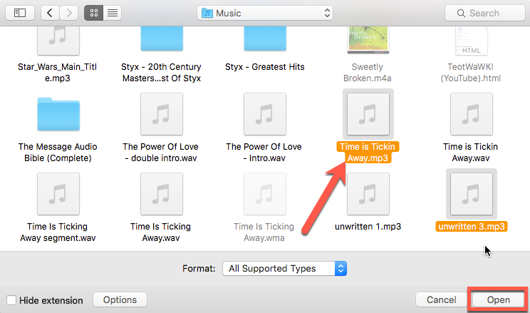Enable the Hide extension checkbox
530x313 pixels.
pyautogui.click(x=11, y=300)
